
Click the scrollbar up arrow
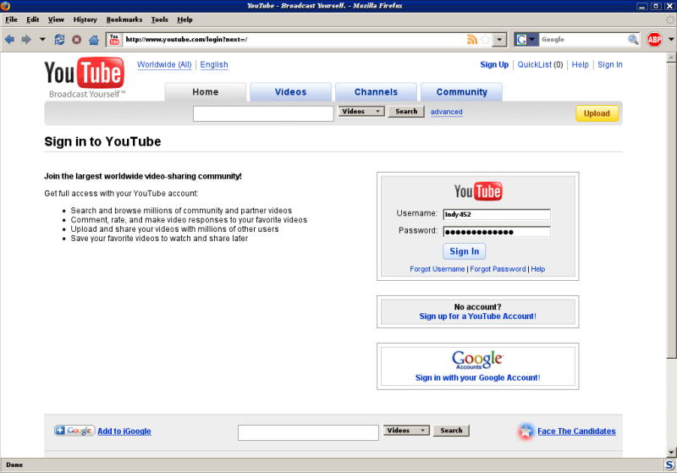[671, 58]
